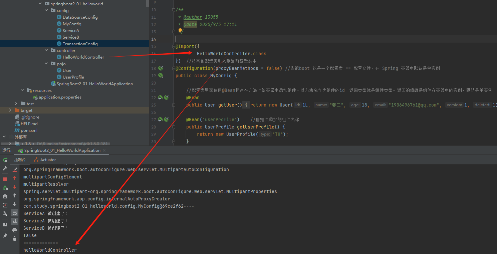
Task: Expand the test folder
Action: click(16, 104)
